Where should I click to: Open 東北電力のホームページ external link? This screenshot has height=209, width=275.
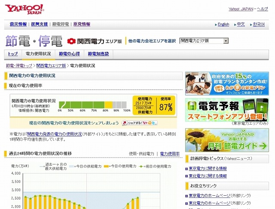coord(209,203)
